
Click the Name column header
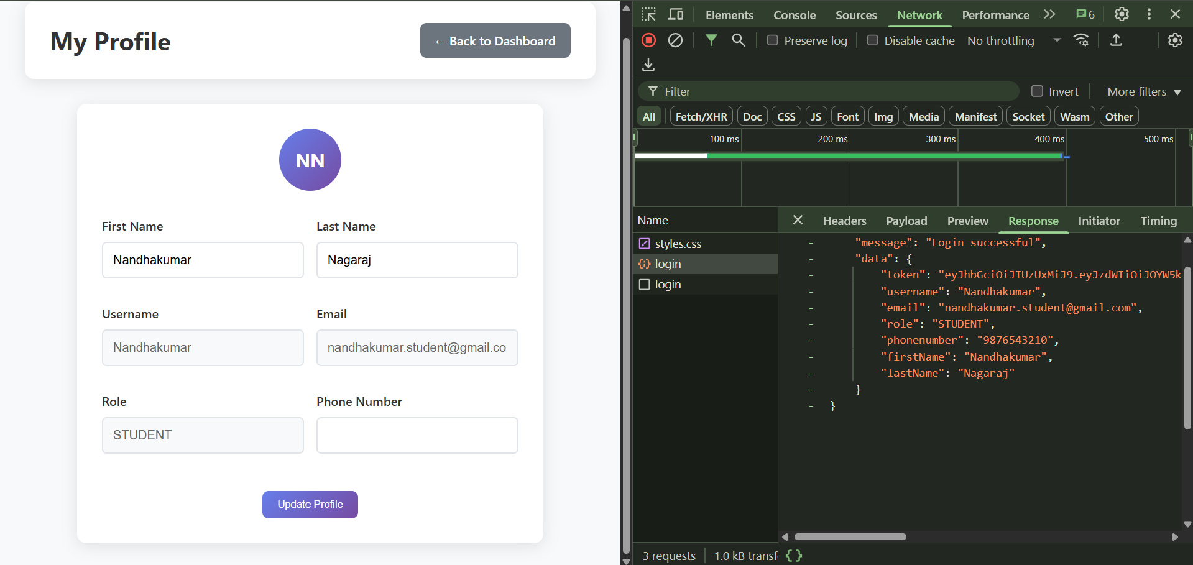pyautogui.click(x=706, y=220)
